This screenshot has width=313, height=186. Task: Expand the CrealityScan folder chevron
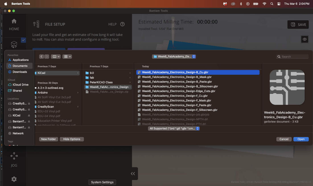point(78,107)
